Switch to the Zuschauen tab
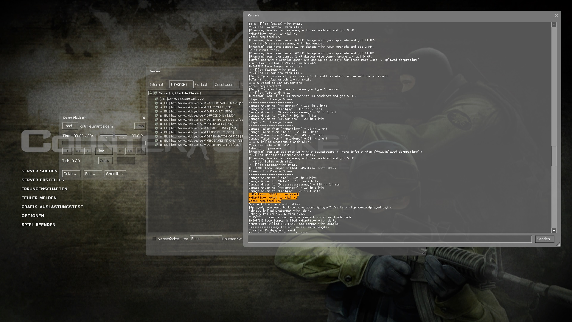Viewport: 572px width, 322px height. (226, 85)
